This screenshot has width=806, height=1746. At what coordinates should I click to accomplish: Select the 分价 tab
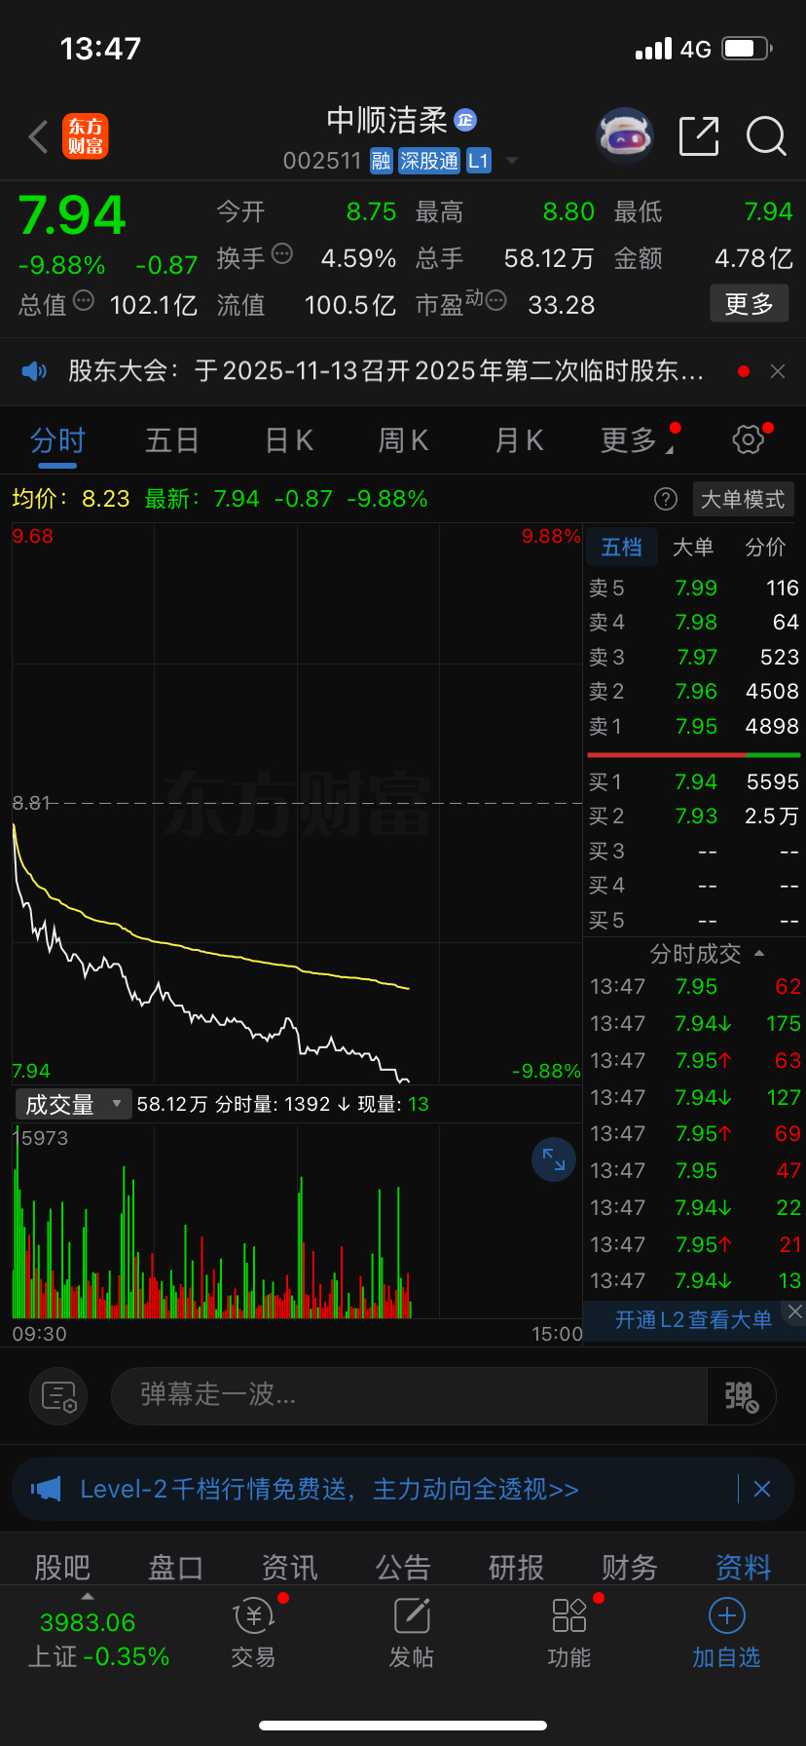(x=765, y=548)
